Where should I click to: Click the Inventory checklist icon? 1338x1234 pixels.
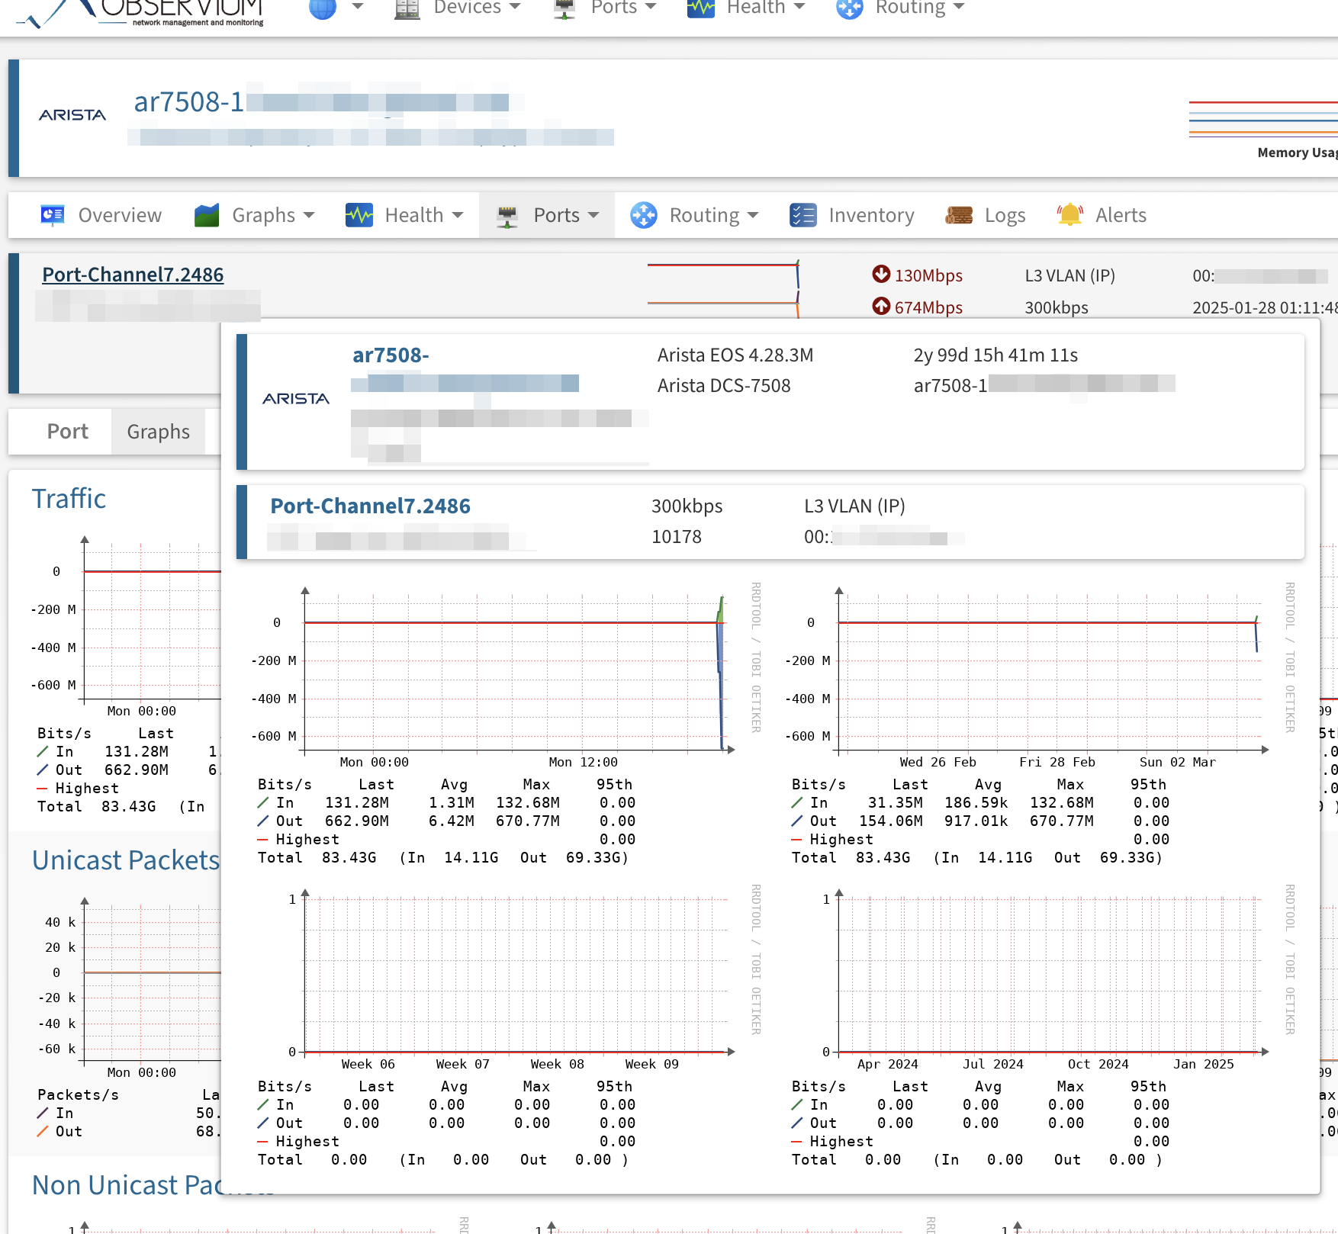tap(803, 215)
